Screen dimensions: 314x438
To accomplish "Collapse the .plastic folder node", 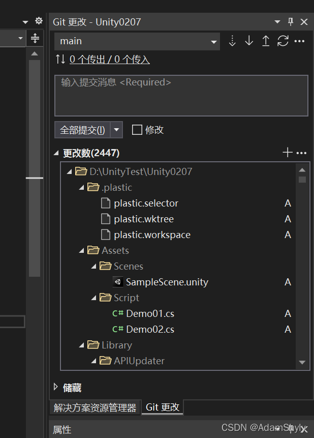I will [82, 187].
